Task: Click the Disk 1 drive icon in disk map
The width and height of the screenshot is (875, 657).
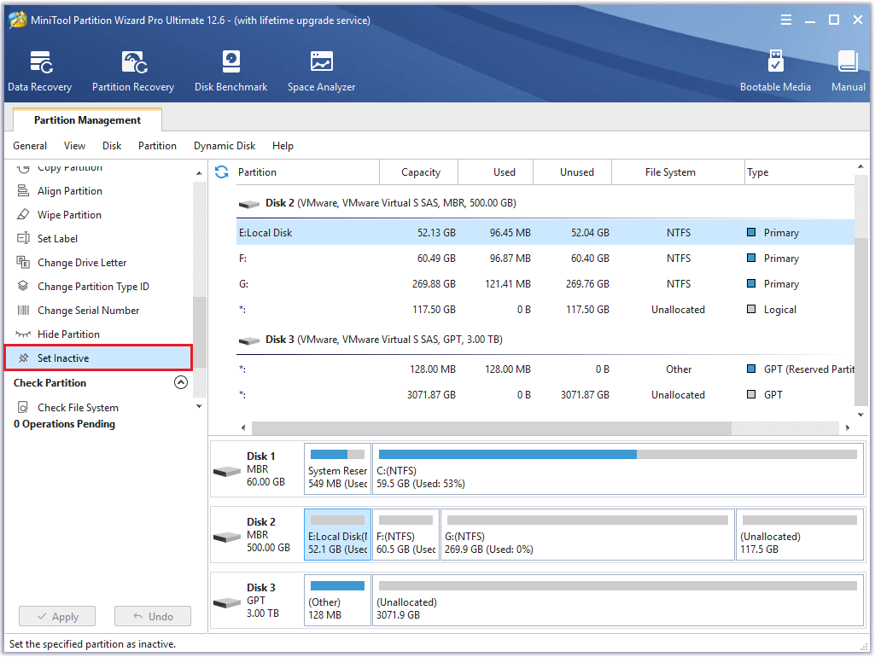Action: tap(227, 472)
